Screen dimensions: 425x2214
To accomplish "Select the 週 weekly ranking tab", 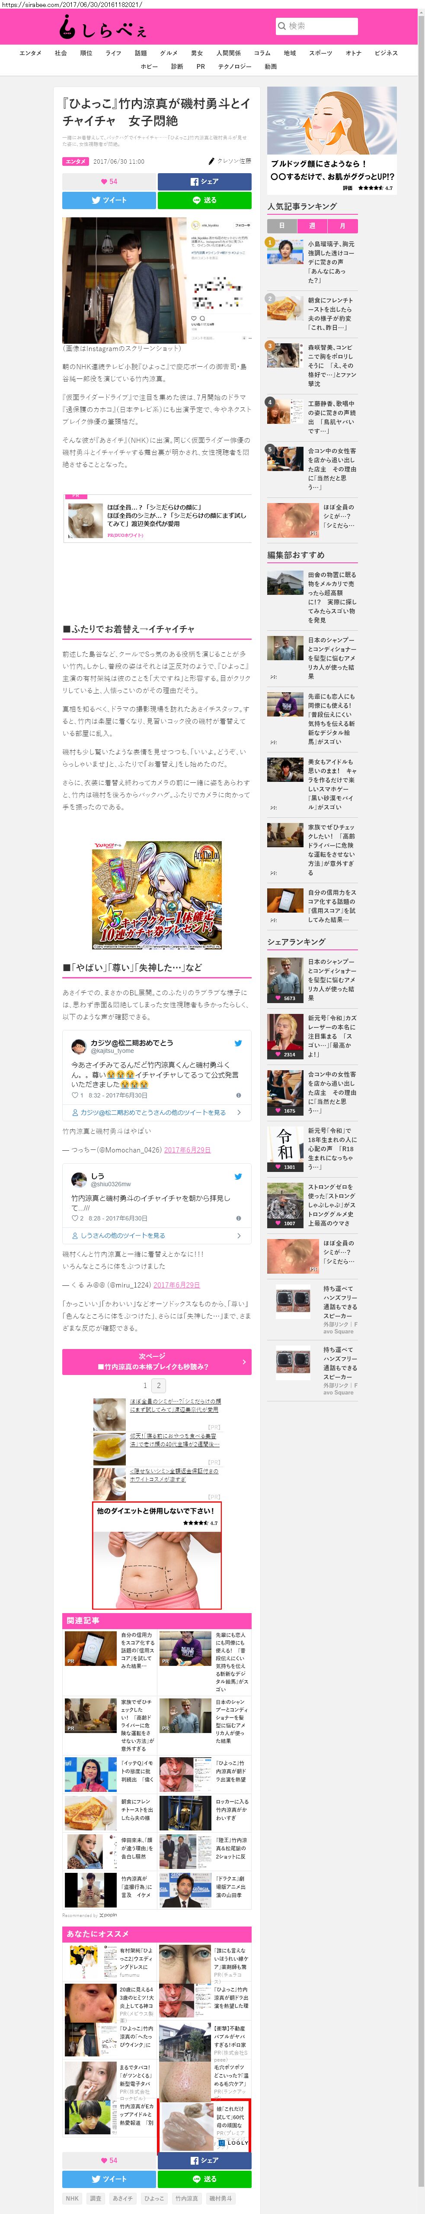I will [x=312, y=225].
